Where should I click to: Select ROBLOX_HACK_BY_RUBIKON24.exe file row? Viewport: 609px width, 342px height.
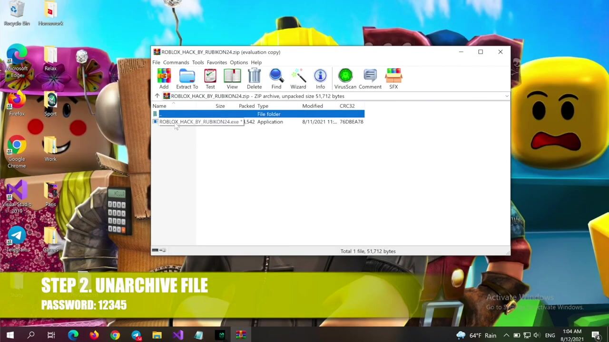point(258,122)
